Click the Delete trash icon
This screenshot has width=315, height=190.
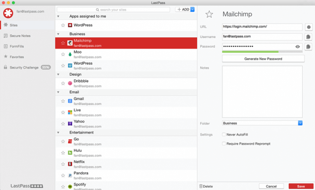coord(201,186)
